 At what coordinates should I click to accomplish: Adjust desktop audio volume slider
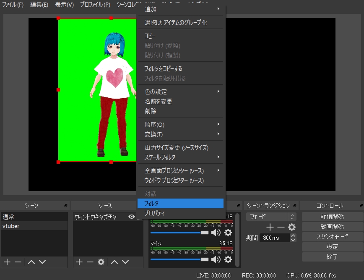tap(179, 233)
